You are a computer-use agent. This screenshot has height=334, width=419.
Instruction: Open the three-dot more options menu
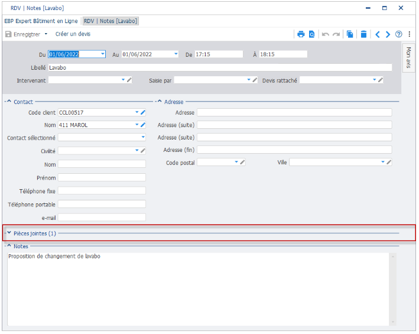tap(410, 34)
